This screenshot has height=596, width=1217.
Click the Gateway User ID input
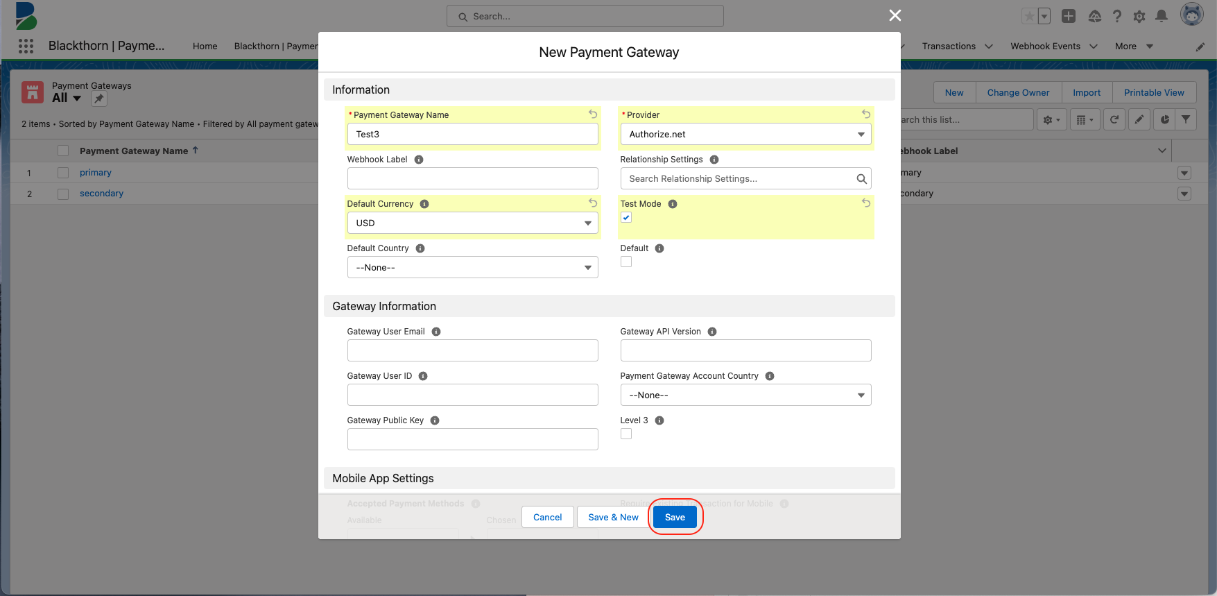coord(472,395)
